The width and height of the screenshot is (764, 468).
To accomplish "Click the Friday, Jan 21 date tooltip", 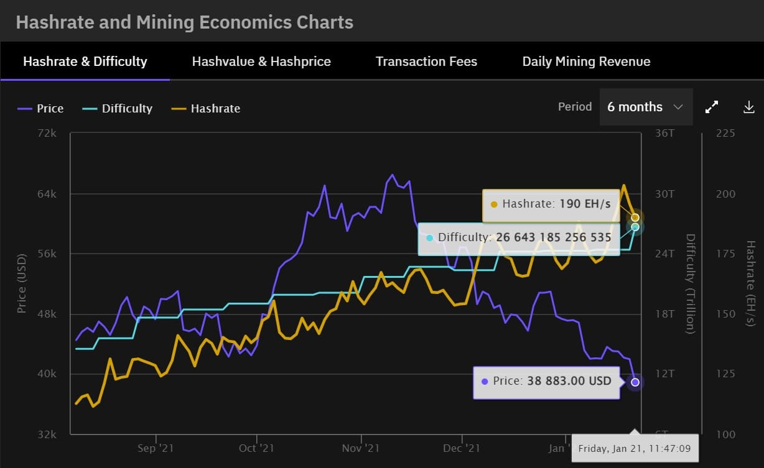I will tap(635, 448).
